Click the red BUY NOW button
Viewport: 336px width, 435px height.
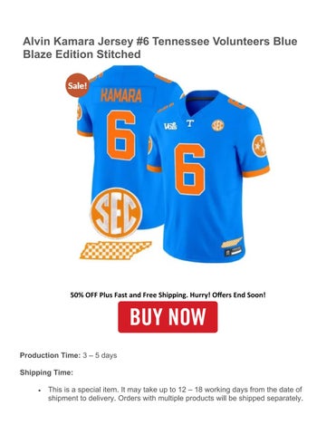(168, 317)
